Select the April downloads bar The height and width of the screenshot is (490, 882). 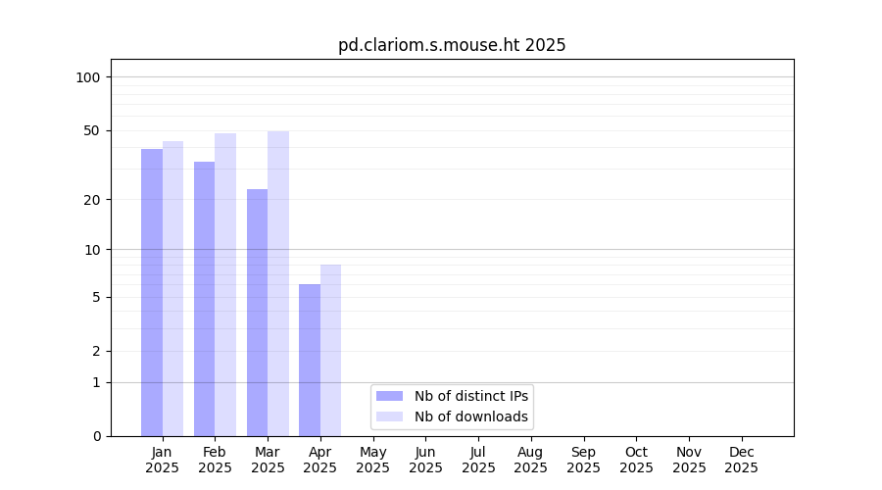(330, 350)
